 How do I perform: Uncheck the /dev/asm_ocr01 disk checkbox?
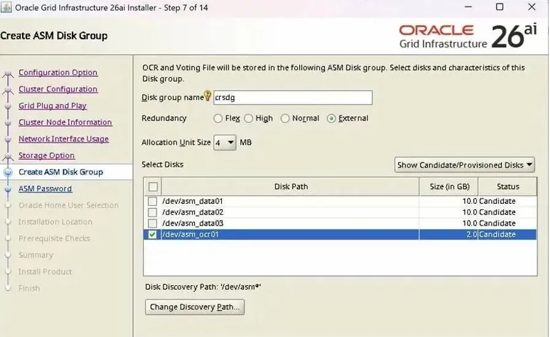click(152, 234)
